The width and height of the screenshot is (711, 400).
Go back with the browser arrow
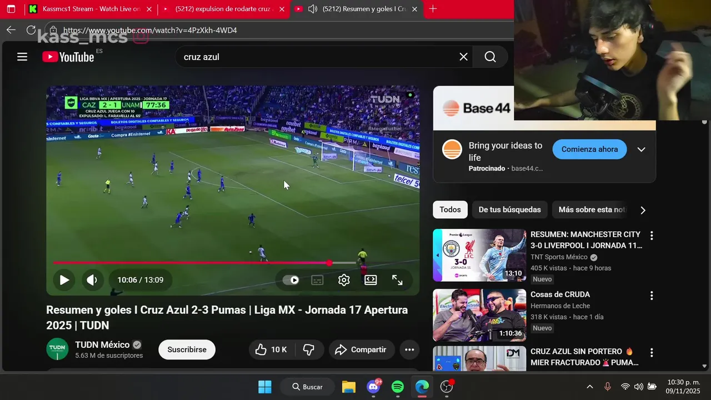(11, 30)
